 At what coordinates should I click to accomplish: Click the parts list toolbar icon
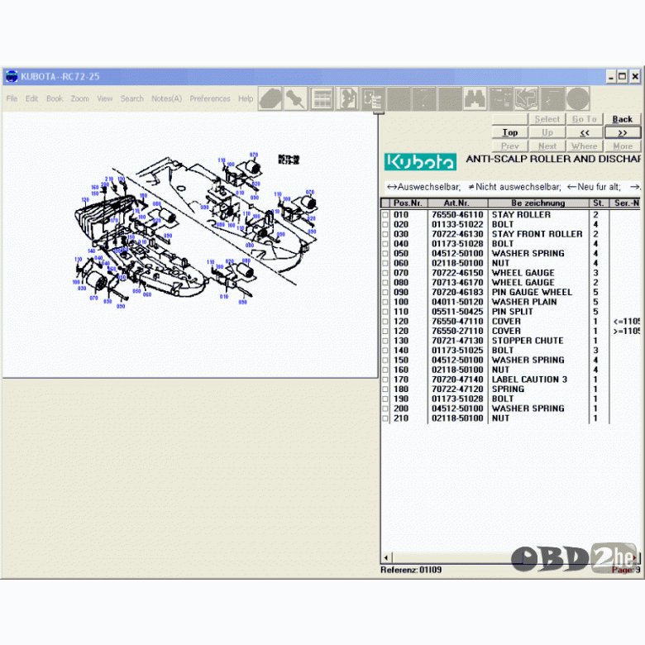point(373,98)
